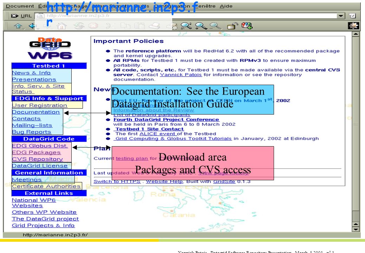This screenshot has width=365, height=253.
Task: Open the Contacts sidebar link
Action: (26, 119)
